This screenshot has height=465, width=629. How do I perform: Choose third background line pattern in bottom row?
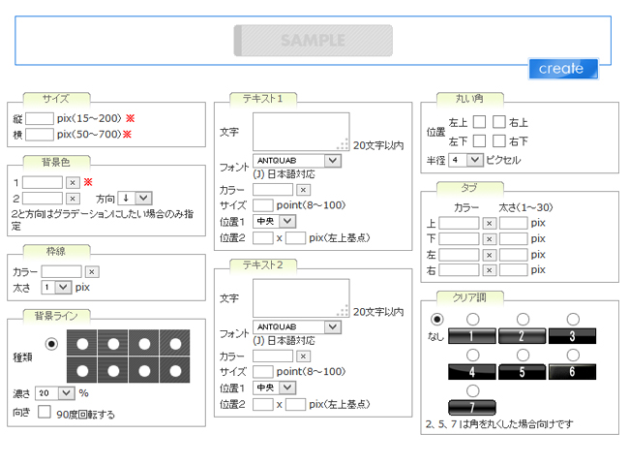coord(144,371)
